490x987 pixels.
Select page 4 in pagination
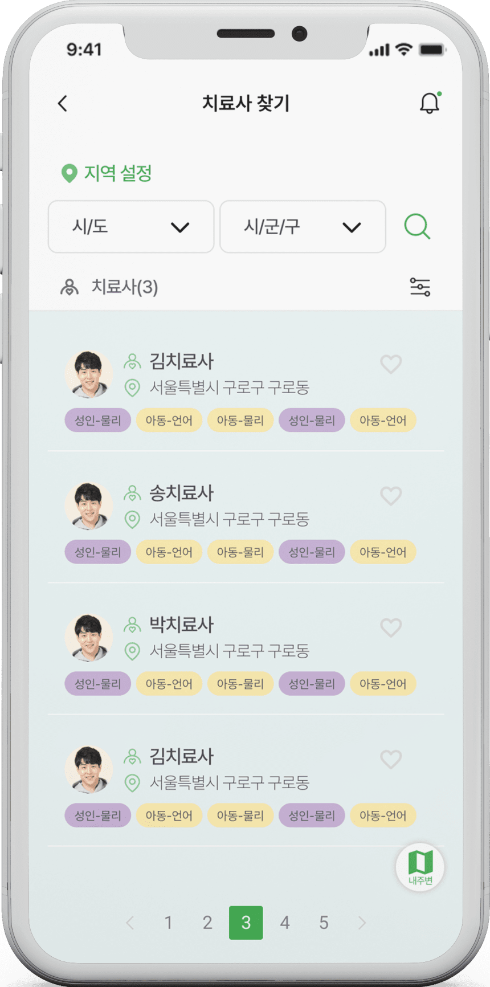tap(285, 923)
